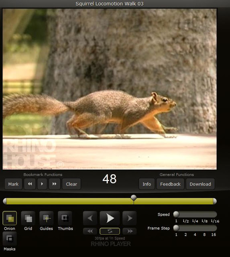Click the Speed slider knob
This screenshot has height=257, width=230.
click(176, 214)
